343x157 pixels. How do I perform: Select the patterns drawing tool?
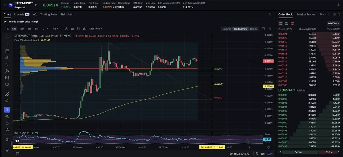[7, 71]
